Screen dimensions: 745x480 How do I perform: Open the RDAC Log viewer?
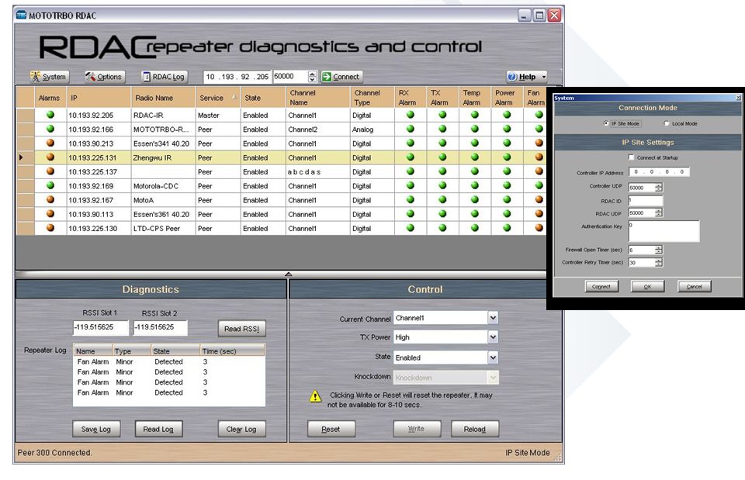pyautogui.click(x=164, y=77)
